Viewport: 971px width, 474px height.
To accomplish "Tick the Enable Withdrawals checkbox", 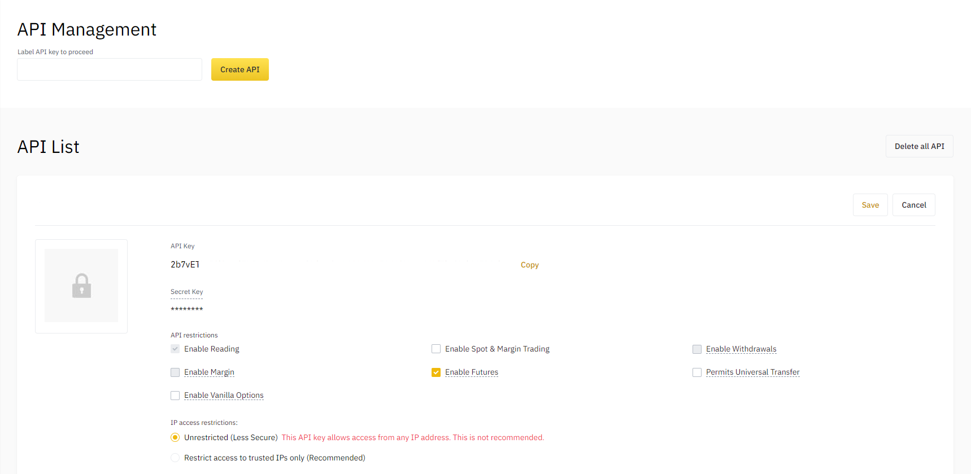I will pyautogui.click(x=697, y=349).
